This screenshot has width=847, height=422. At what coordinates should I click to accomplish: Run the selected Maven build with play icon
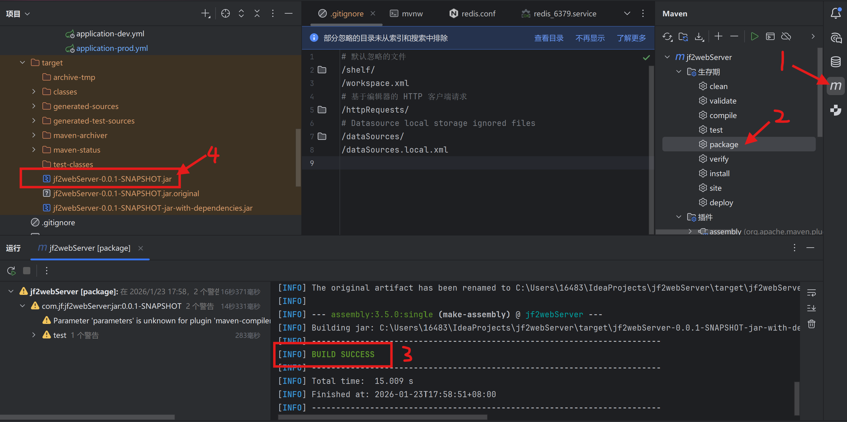[754, 36]
